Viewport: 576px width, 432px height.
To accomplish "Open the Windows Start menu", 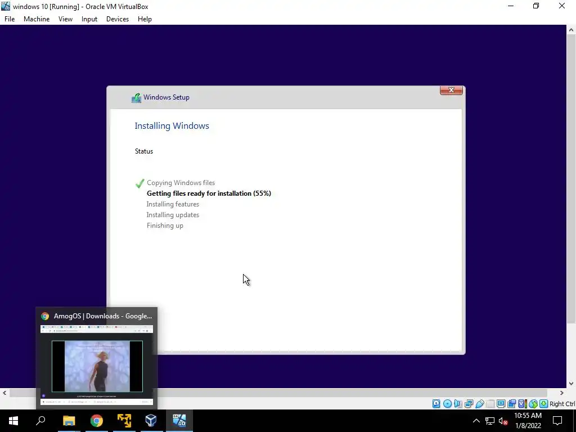I will (13, 421).
